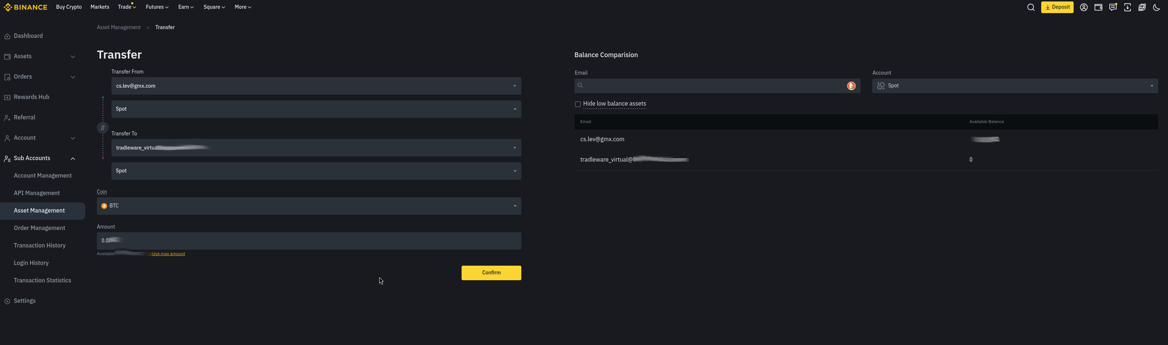Expand the Orders sidebar chevron
The image size is (1168, 345).
73,77
